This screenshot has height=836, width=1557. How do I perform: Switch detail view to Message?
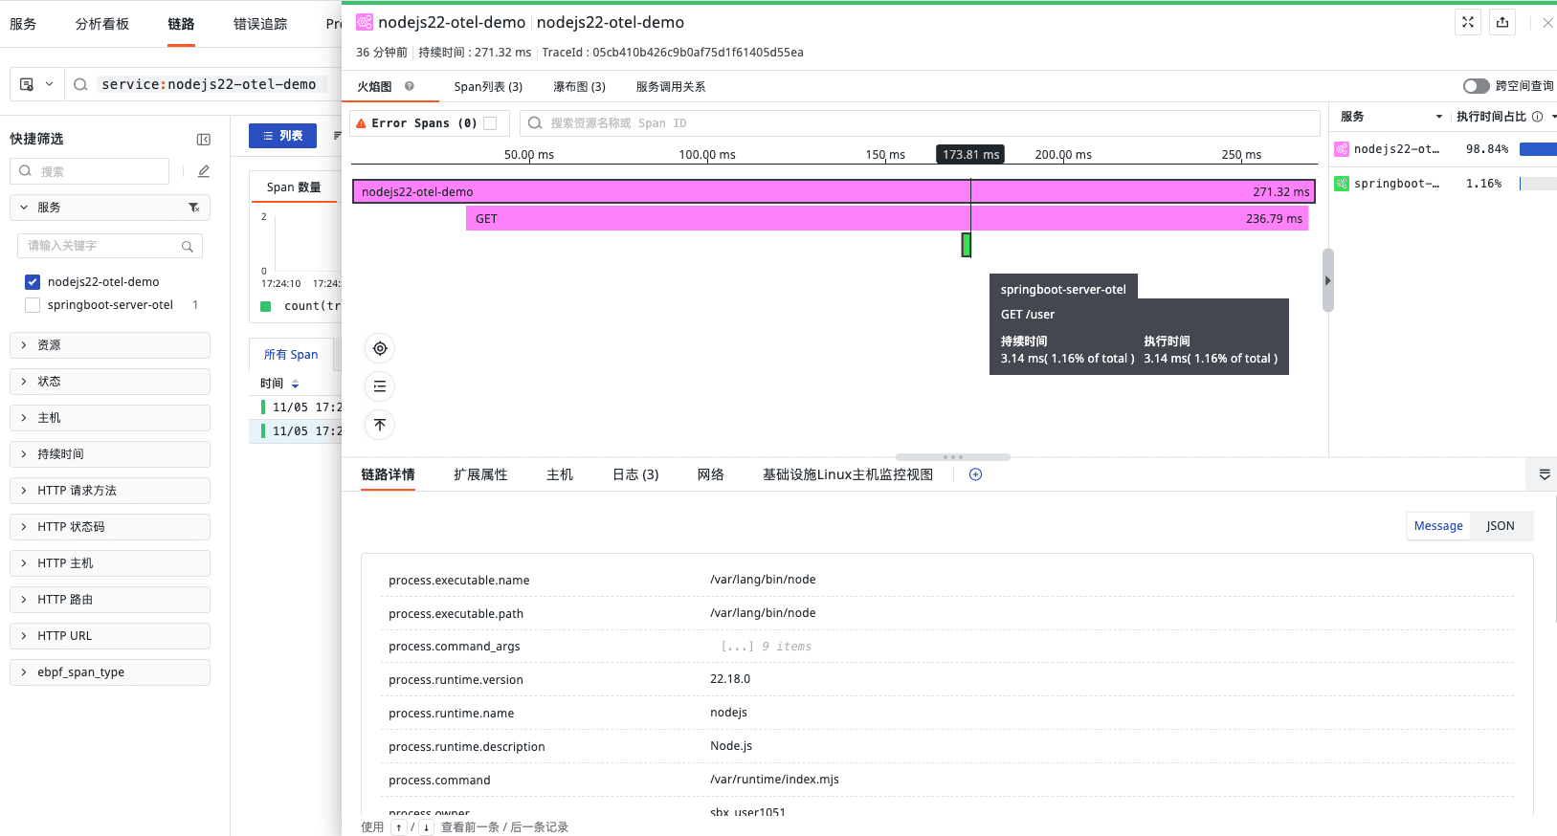(x=1438, y=526)
